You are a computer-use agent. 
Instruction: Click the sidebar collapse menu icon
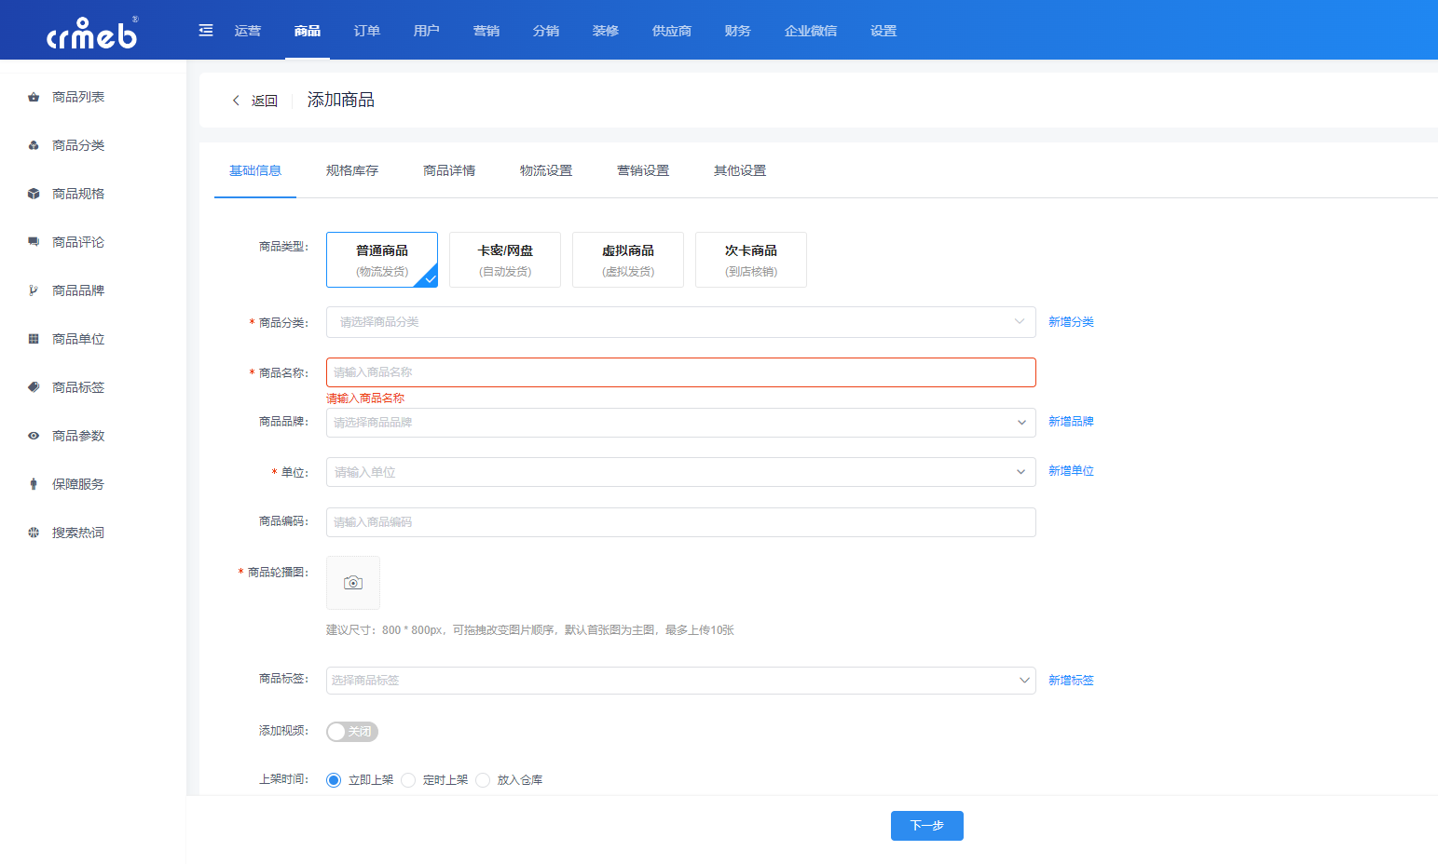tap(206, 31)
